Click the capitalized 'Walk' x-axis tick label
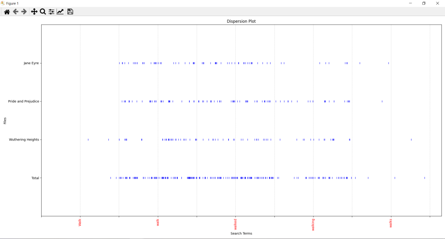This screenshot has width=445, height=239. click(x=80, y=222)
